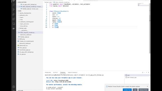
Task: Expand the __pycache__ folder
Action: (x=19, y=30)
